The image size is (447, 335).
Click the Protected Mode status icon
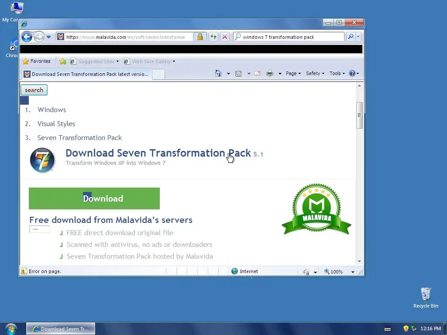[x=306, y=272]
